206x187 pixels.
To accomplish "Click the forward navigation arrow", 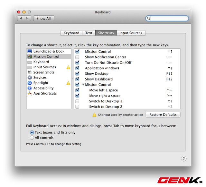I will pos(27,18).
